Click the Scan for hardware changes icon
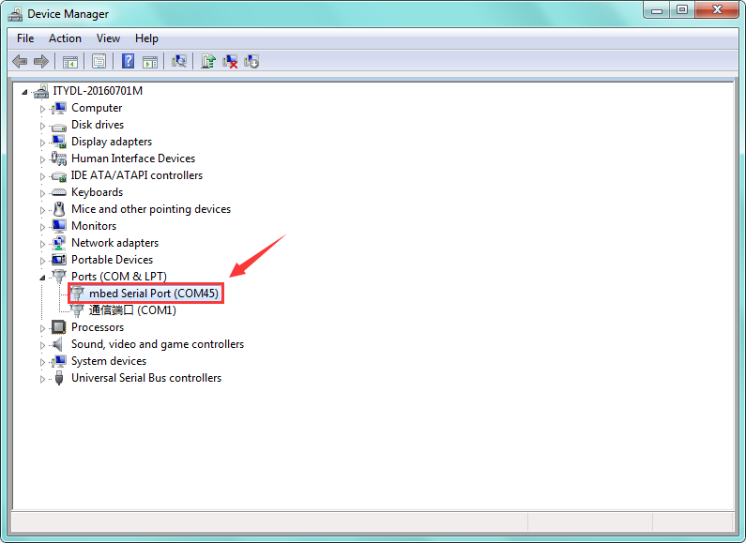 tap(179, 61)
